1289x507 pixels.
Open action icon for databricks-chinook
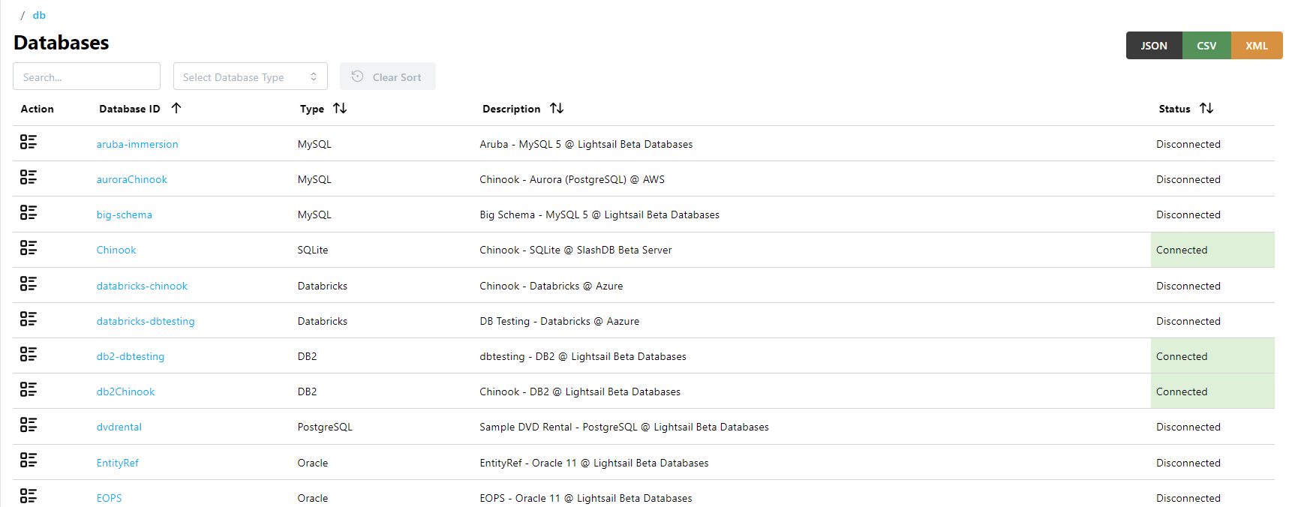[29, 284]
